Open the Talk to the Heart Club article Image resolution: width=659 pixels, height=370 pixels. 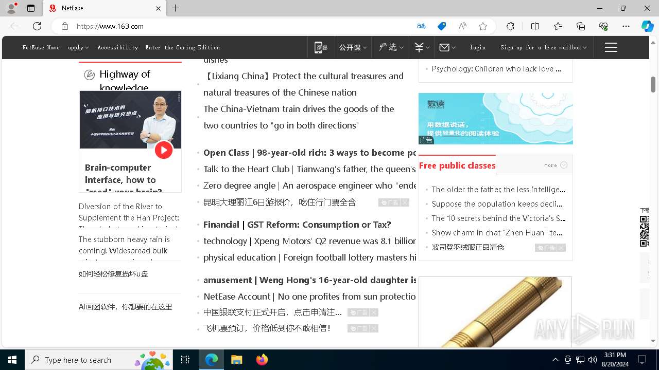pos(309,169)
